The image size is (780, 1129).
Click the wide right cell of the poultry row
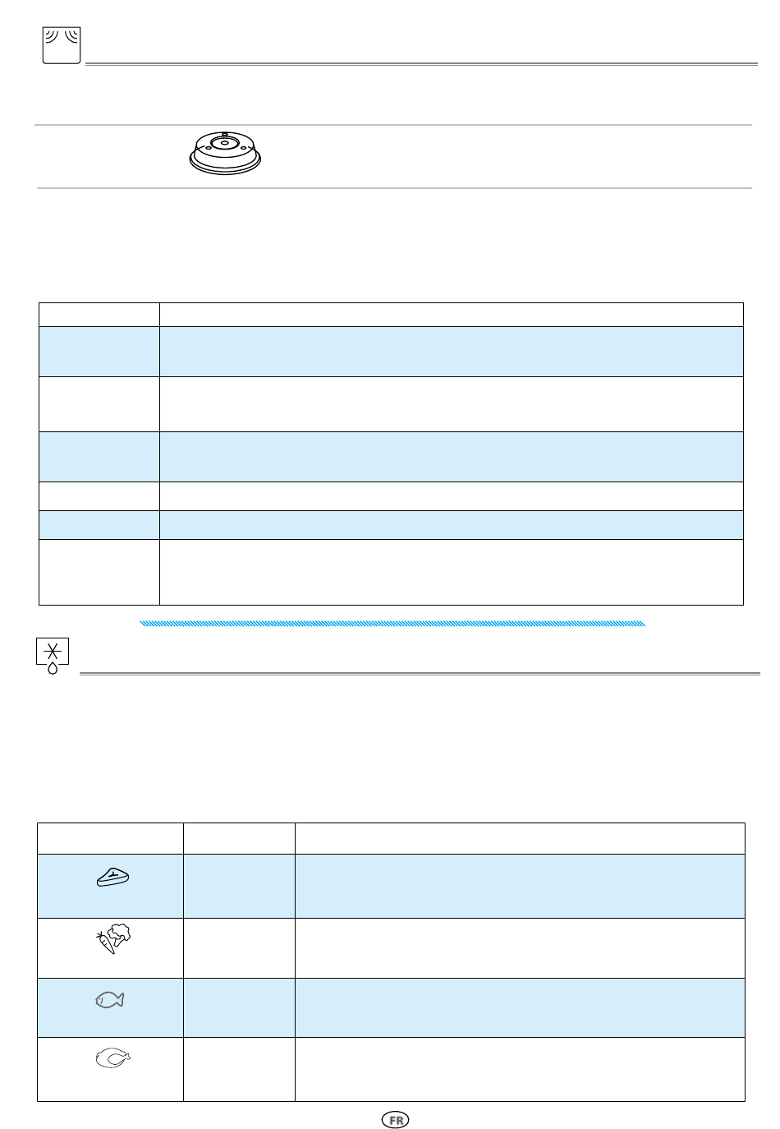[520, 1069]
